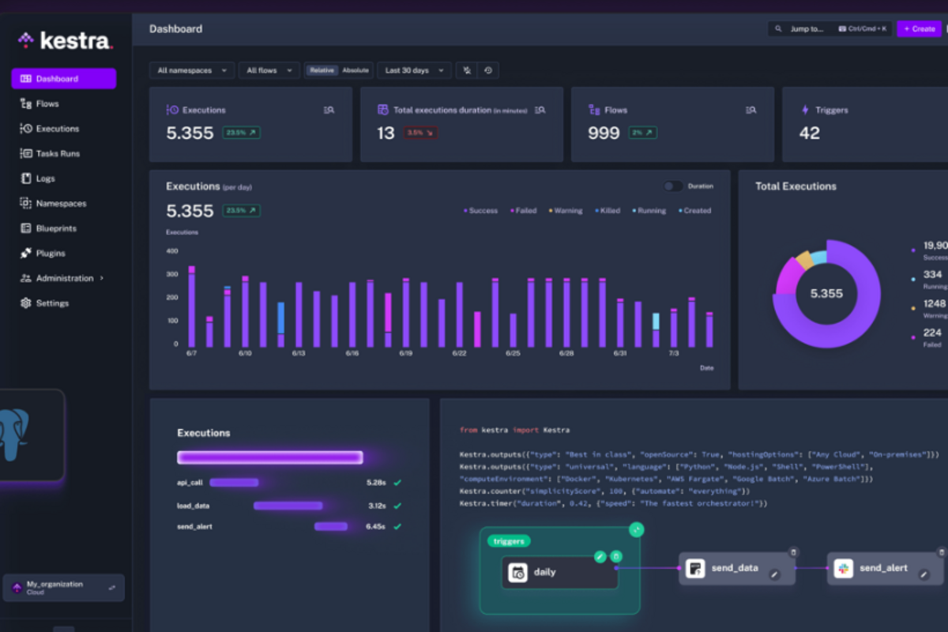The image size is (948, 632).
Task: Click the pencil edit icon on send_alert node
Action: coord(924,575)
